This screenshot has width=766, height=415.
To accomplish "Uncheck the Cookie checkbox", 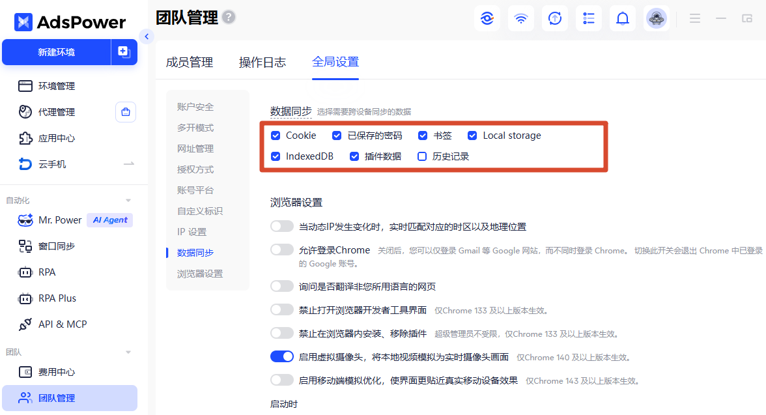I will tap(276, 136).
